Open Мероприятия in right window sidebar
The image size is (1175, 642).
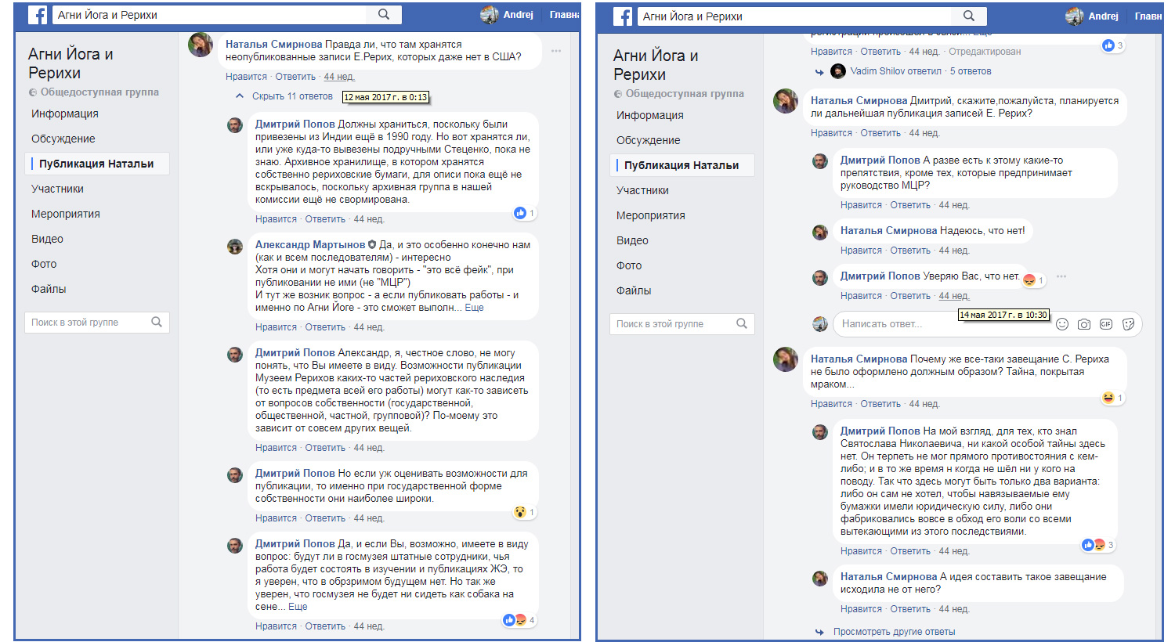pos(651,215)
